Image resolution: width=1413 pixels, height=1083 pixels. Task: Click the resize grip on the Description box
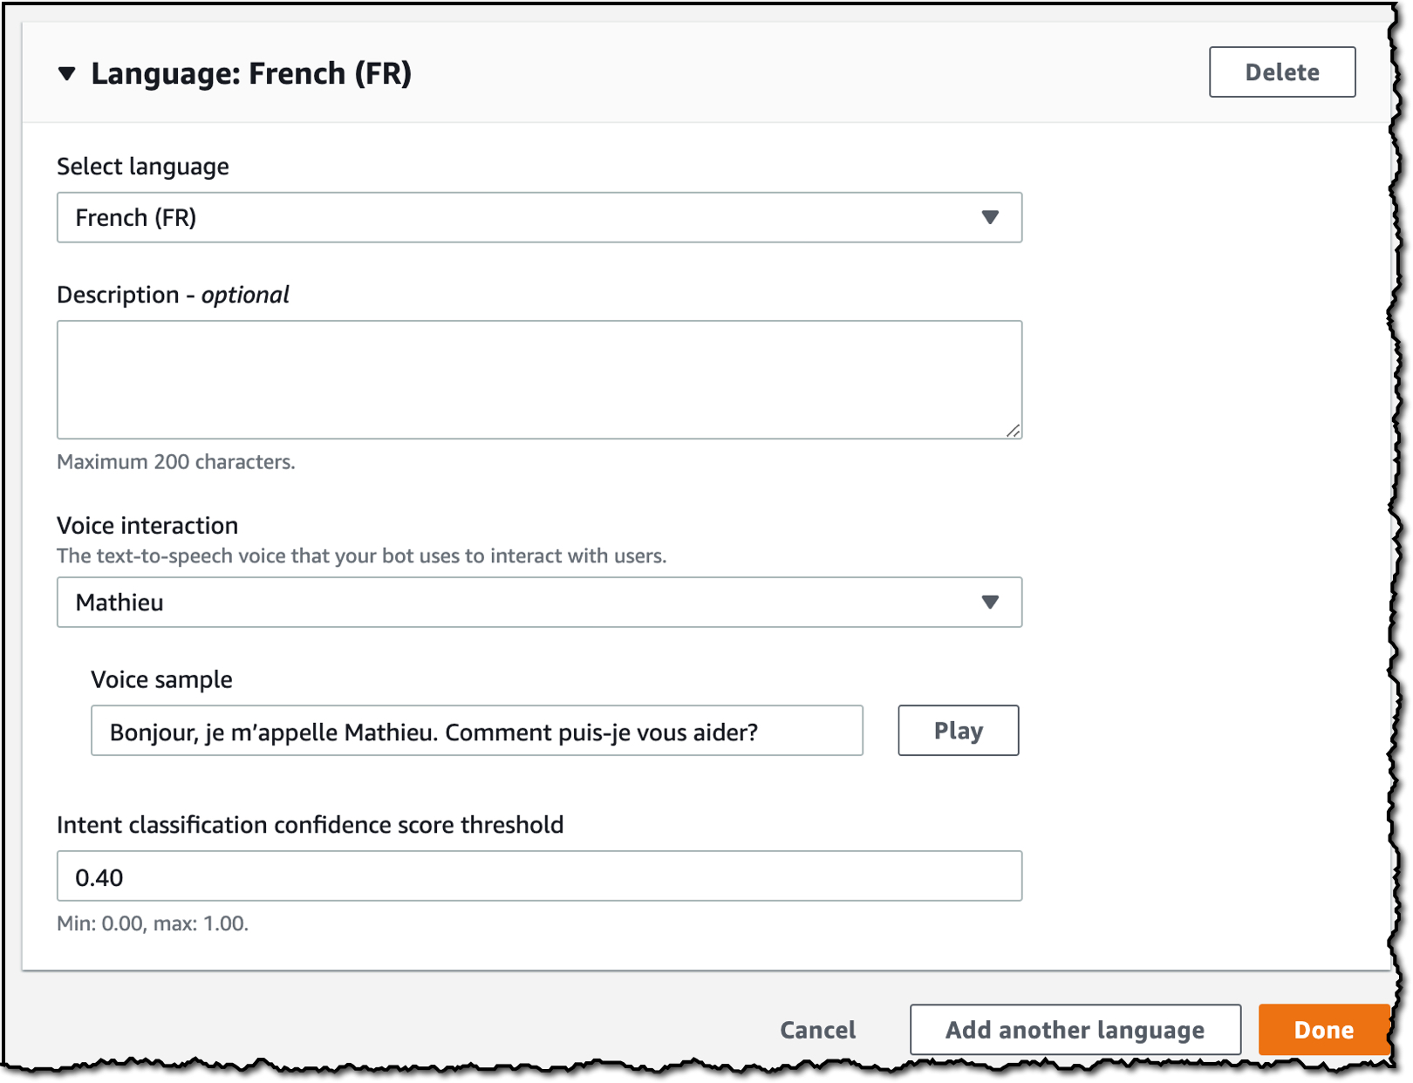[1013, 430]
